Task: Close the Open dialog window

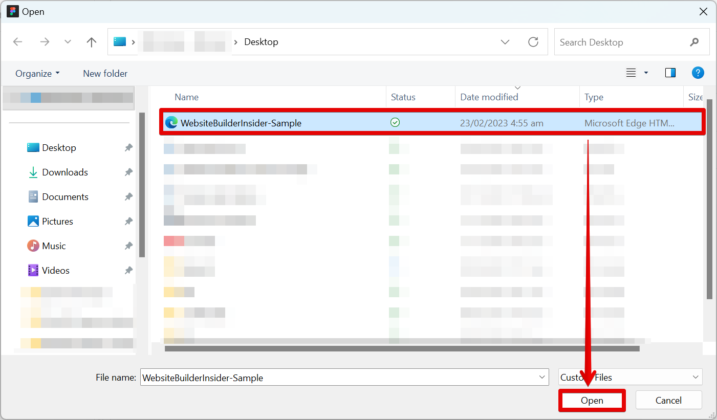Action: coord(703,11)
